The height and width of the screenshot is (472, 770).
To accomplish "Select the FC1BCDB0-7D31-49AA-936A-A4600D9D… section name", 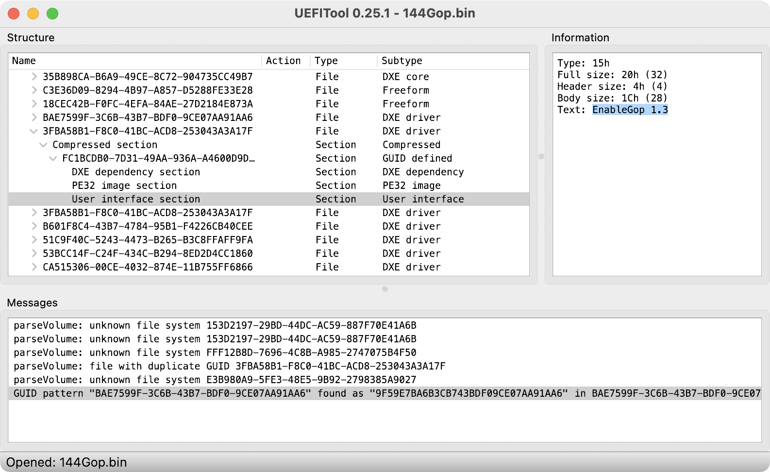I will click(158, 158).
